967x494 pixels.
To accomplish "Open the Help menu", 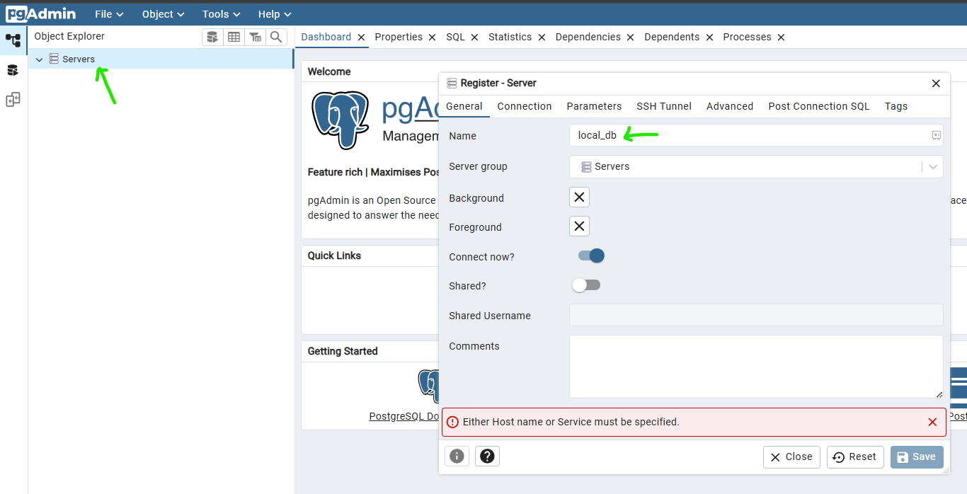I will tap(275, 14).
